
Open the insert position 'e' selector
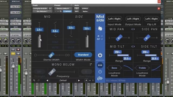[51, 8]
